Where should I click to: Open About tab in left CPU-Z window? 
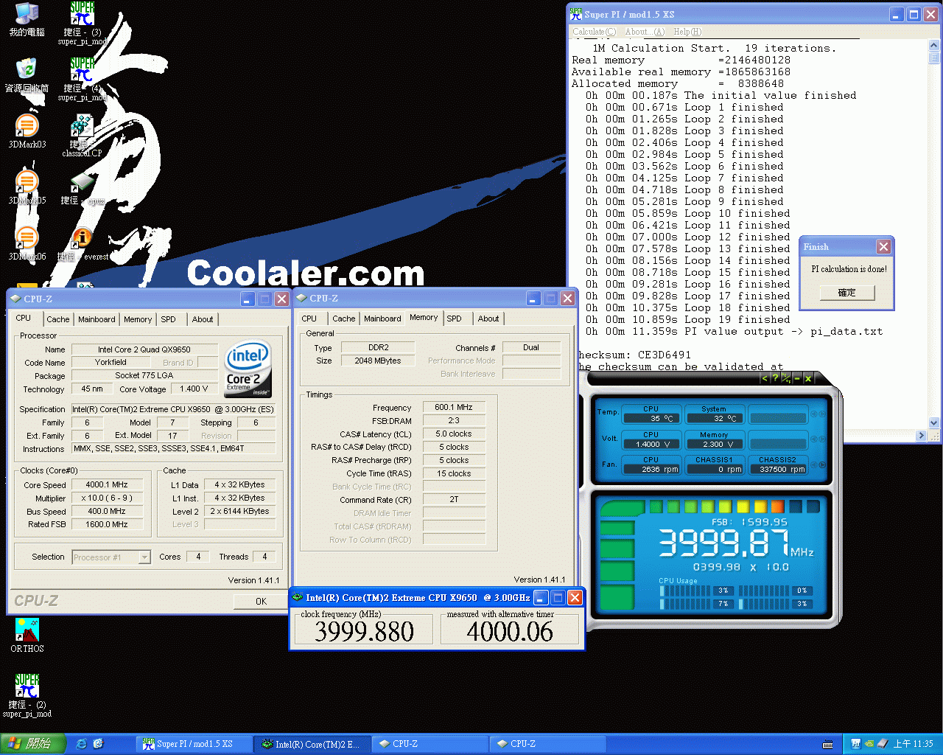(203, 319)
